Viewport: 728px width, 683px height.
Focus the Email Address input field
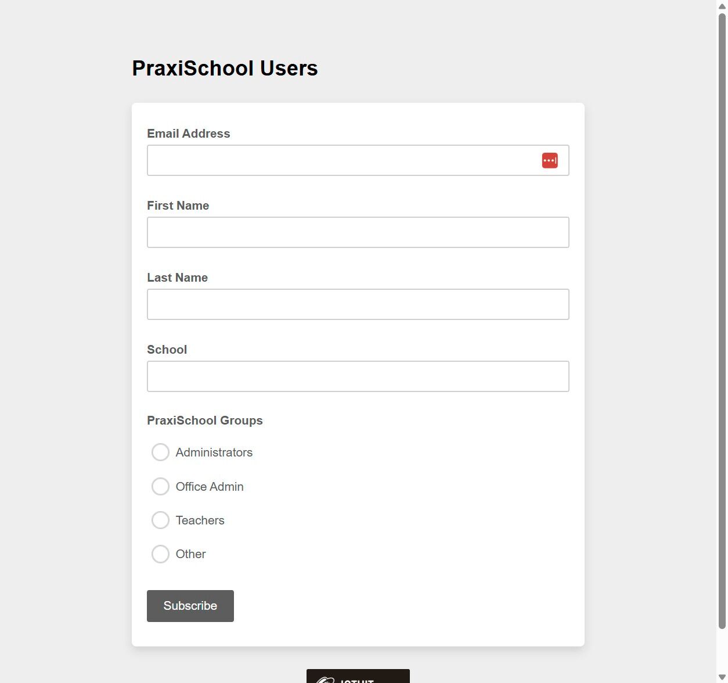pyautogui.click(x=343, y=160)
